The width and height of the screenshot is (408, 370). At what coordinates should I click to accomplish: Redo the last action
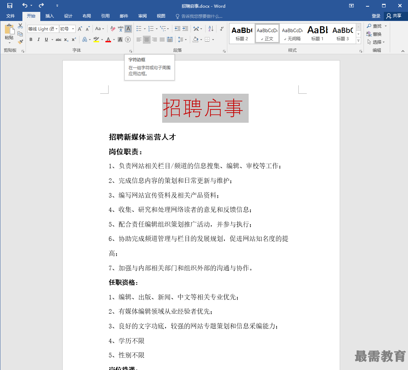click(41, 6)
